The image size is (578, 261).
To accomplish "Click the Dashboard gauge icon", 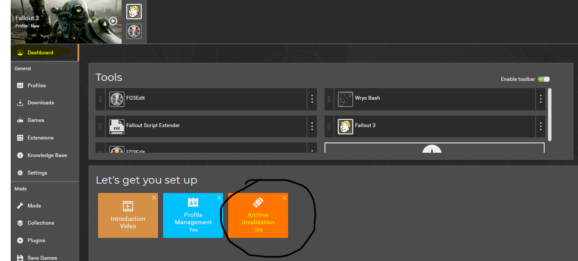I will pyautogui.click(x=20, y=53).
